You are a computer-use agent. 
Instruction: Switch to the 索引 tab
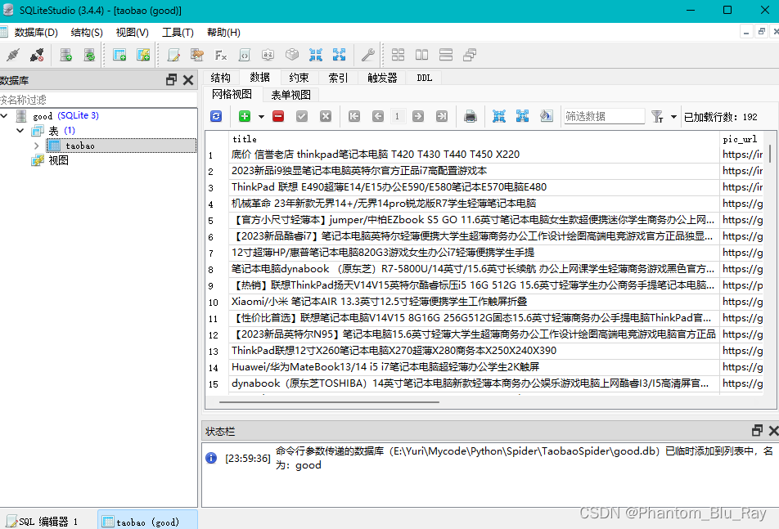(338, 78)
